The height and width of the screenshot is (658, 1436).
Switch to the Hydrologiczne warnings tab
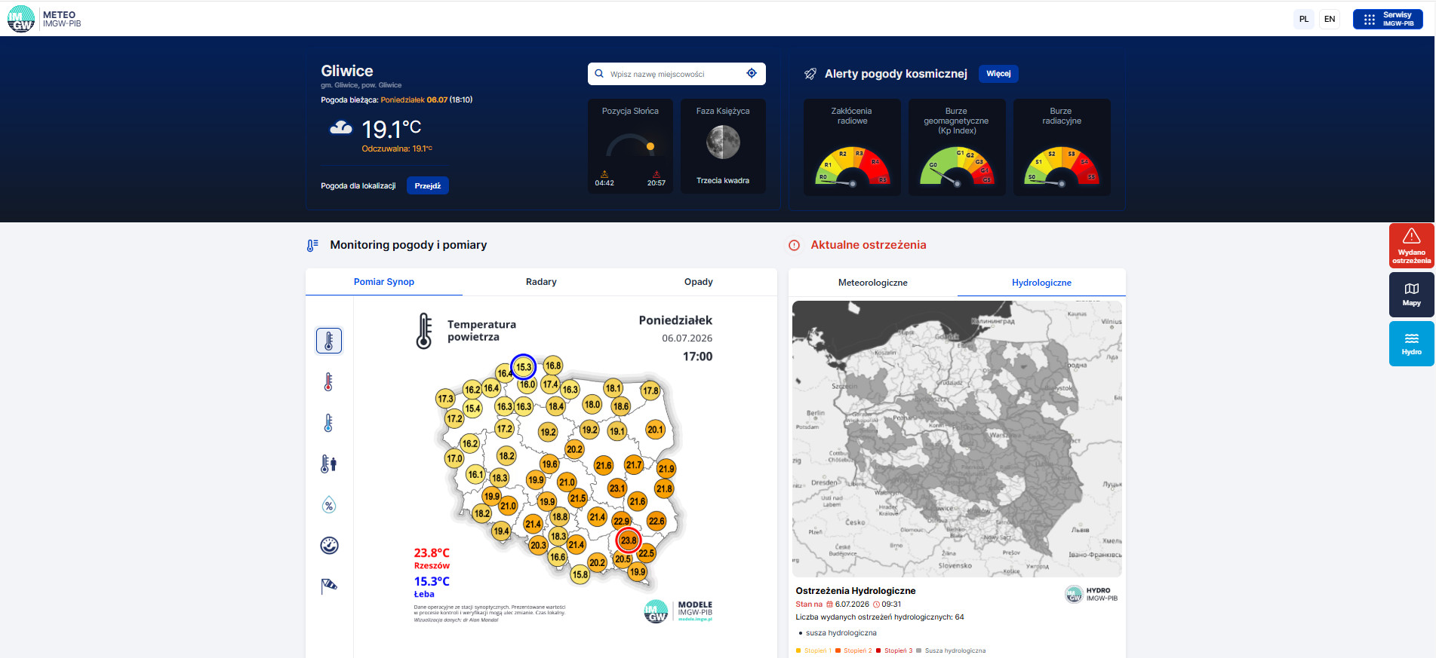point(1041,283)
